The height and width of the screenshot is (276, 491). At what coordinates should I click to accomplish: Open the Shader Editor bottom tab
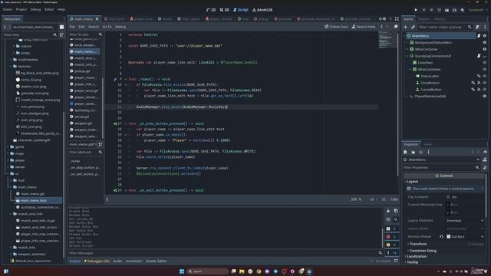point(156,261)
